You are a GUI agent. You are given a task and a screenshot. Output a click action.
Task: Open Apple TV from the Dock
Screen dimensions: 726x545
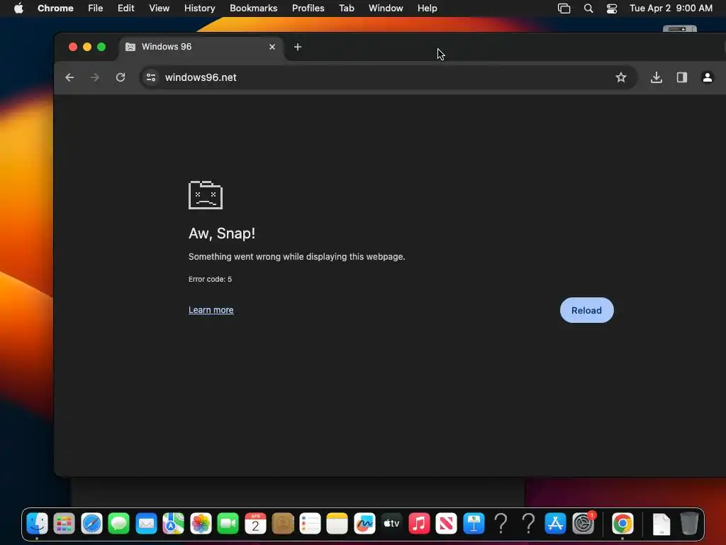(391, 524)
